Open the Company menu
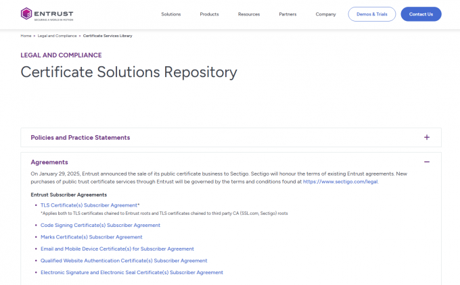Image resolution: width=460 pixels, height=285 pixels. coord(325,14)
